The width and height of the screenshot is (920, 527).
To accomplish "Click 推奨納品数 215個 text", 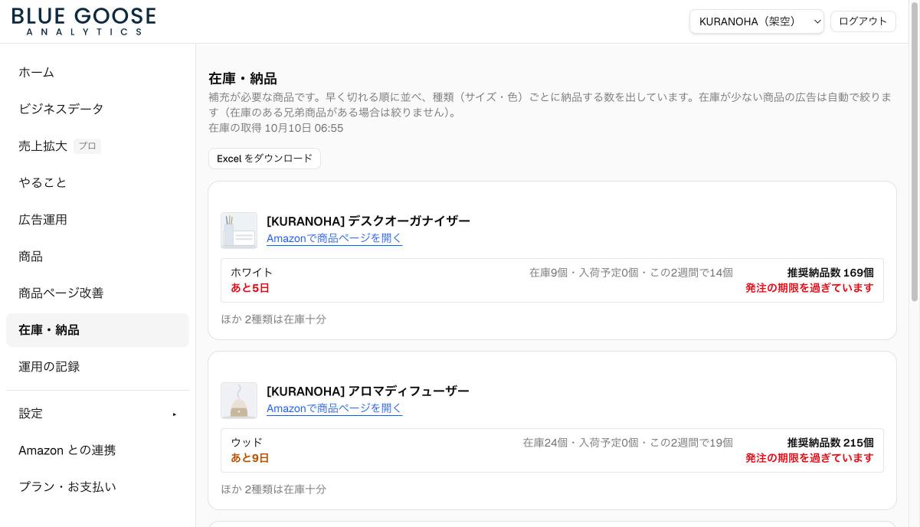I will [830, 442].
